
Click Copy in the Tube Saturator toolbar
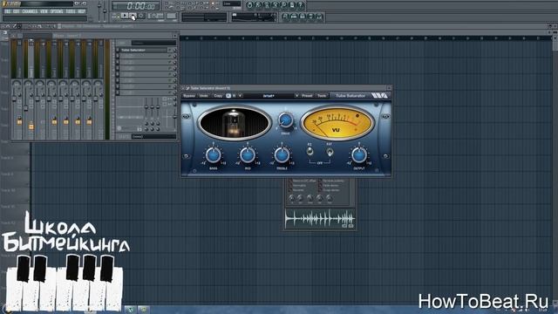point(218,96)
